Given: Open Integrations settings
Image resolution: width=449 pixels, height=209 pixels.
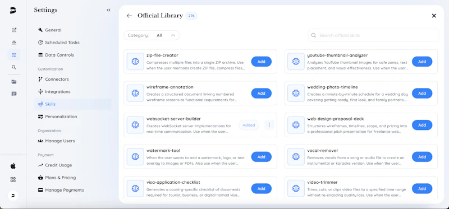Looking at the screenshot, I should 72,92.
